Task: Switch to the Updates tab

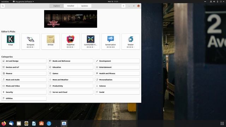Action: click(84, 6)
